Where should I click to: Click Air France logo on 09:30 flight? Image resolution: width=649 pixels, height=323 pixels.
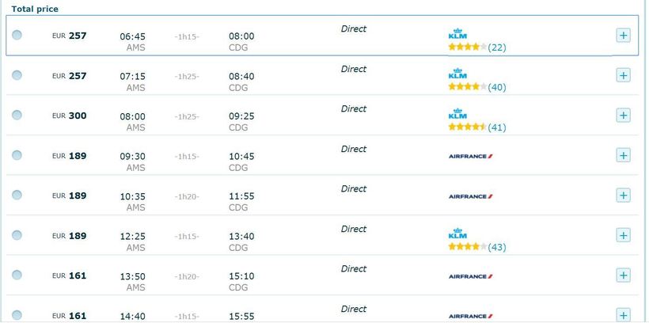coord(470,156)
